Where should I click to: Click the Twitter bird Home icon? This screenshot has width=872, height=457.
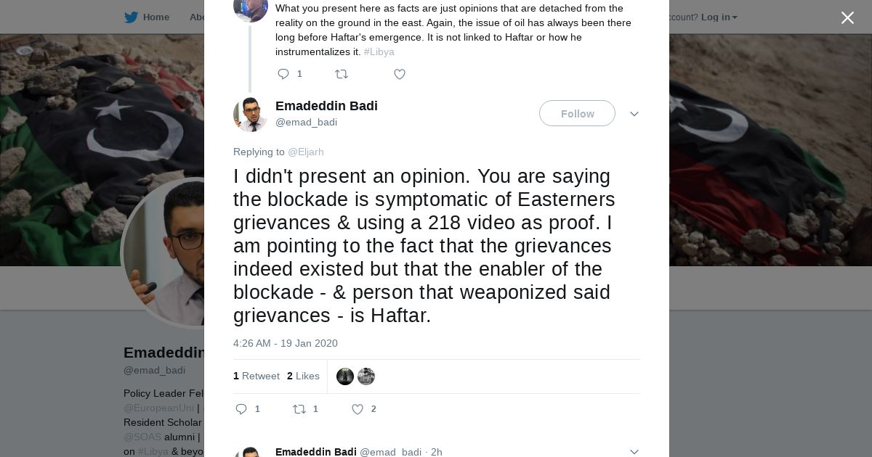[x=131, y=17]
